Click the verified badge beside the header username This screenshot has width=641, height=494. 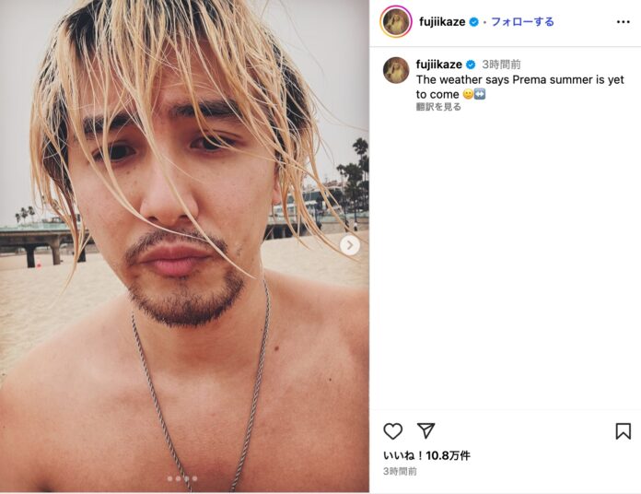click(473, 22)
